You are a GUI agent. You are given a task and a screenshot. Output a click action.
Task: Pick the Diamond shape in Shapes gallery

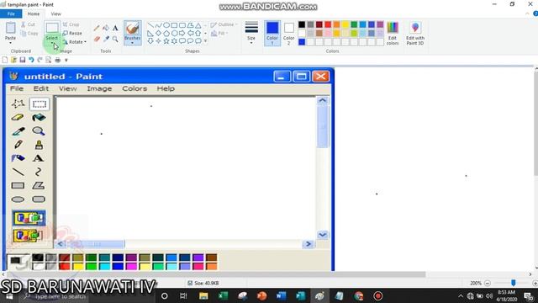158,34
